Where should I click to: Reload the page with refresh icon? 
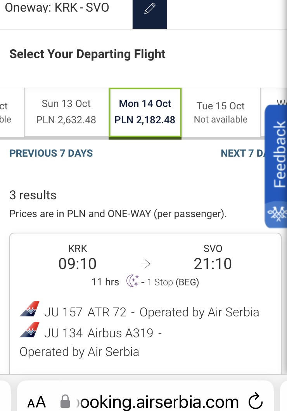(255, 401)
